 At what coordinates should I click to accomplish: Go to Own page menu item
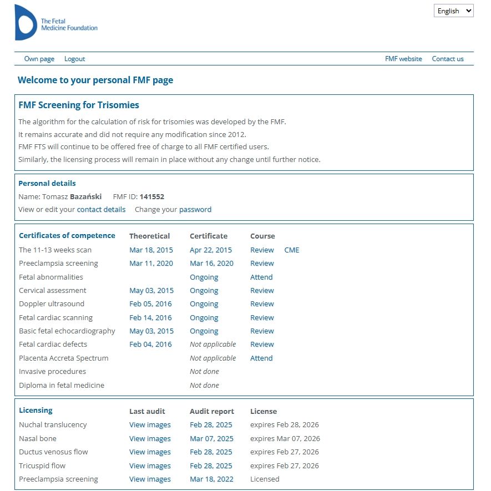click(x=39, y=59)
